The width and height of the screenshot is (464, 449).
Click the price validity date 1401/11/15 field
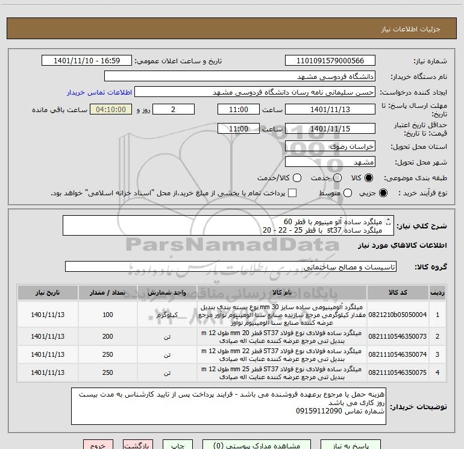[x=330, y=128]
